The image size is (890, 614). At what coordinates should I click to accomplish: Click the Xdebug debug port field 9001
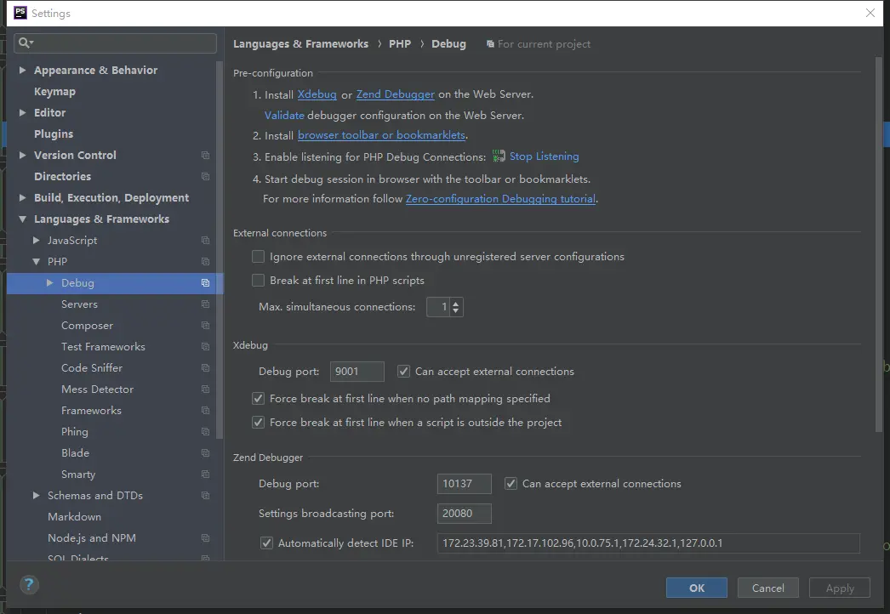(x=357, y=372)
